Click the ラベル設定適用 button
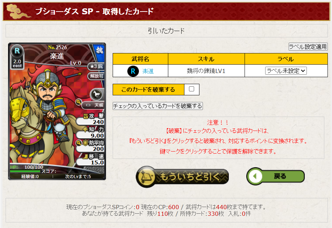The height and width of the screenshot is (228, 332). coord(308,47)
